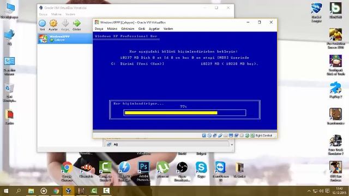Open the clownfish desktop shortcut
Screen dimensions: 349x196
coord(86,170)
